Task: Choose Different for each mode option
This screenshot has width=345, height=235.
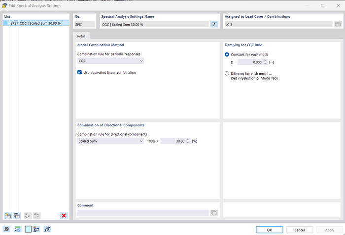Action: [x=227, y=73]
